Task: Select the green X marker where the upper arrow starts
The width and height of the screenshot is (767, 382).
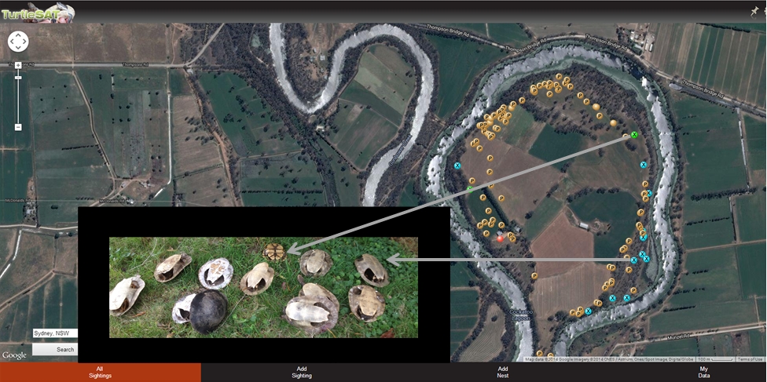Action: pos(634,134)
